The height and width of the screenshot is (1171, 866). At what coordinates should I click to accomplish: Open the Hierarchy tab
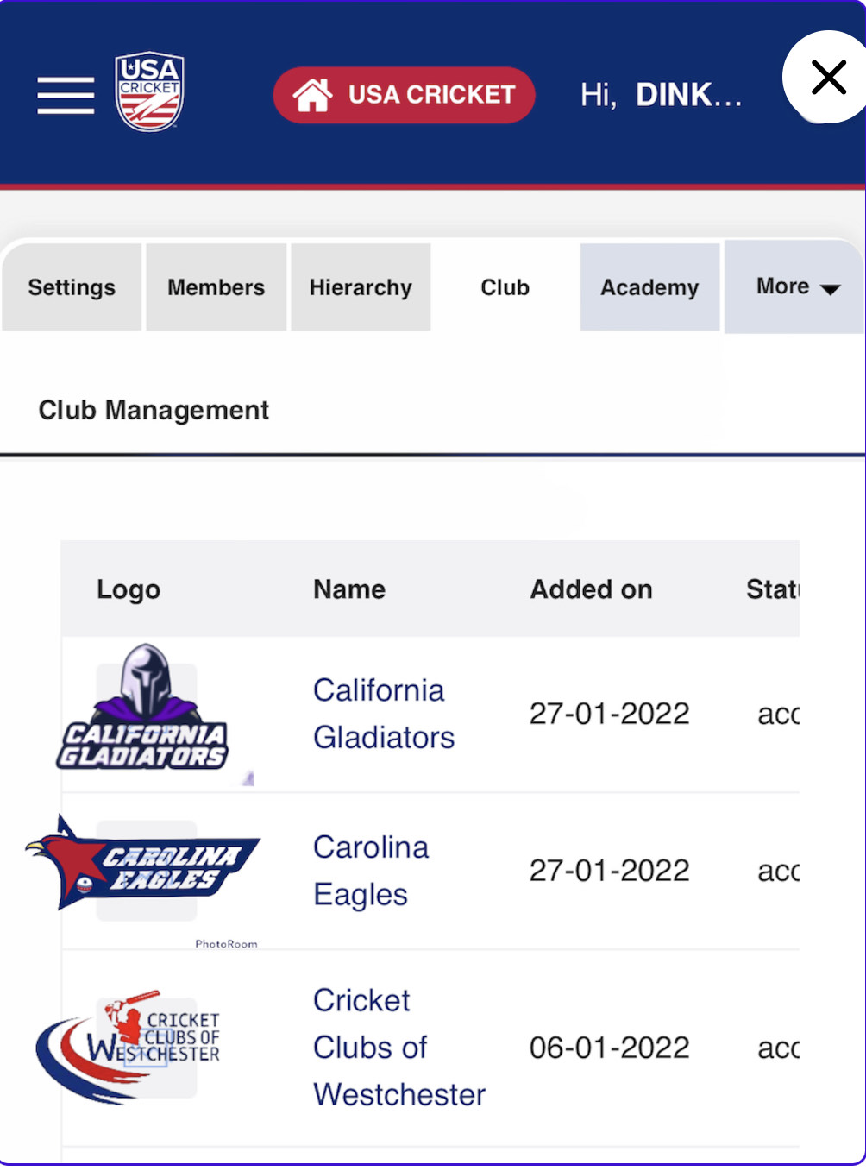coord(361,287)
